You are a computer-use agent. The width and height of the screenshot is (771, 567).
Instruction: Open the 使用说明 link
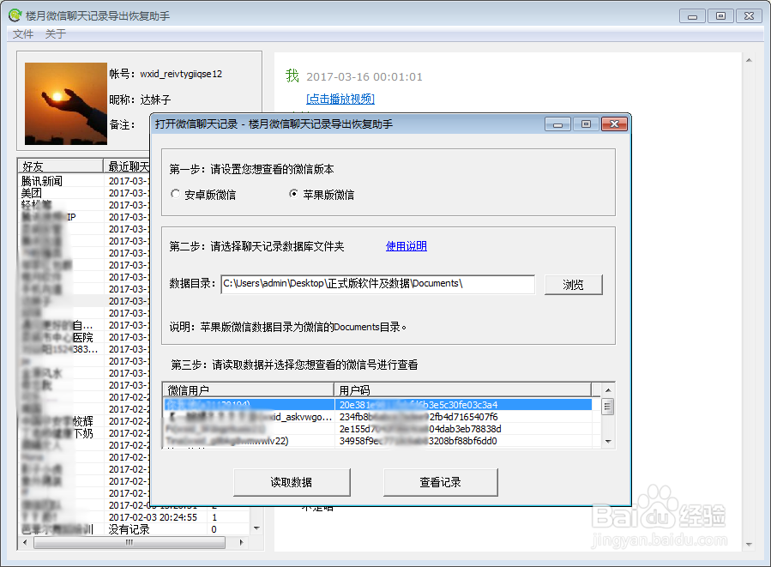point(407,246)
